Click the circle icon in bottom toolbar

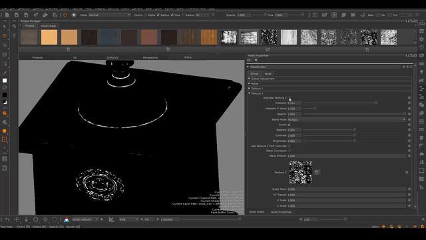35,219
